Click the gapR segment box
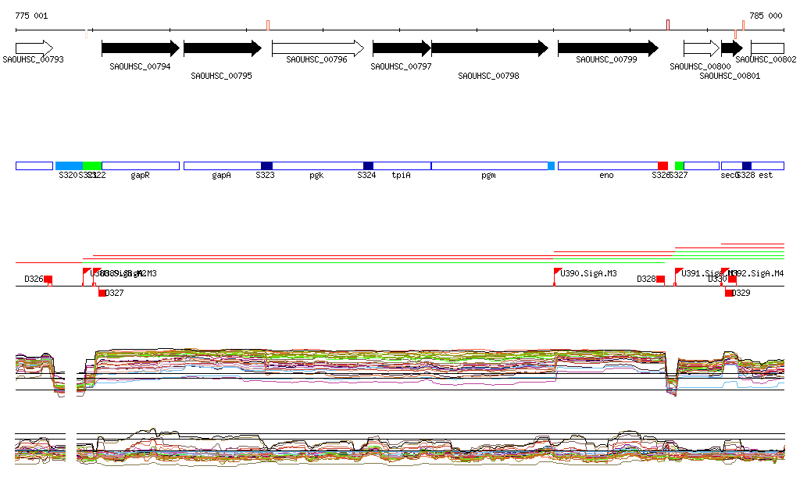 [141, 166]
